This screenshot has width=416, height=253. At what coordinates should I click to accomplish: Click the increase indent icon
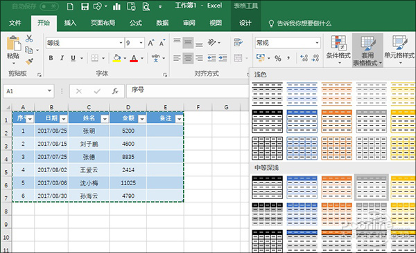click(x=223, y=58)
